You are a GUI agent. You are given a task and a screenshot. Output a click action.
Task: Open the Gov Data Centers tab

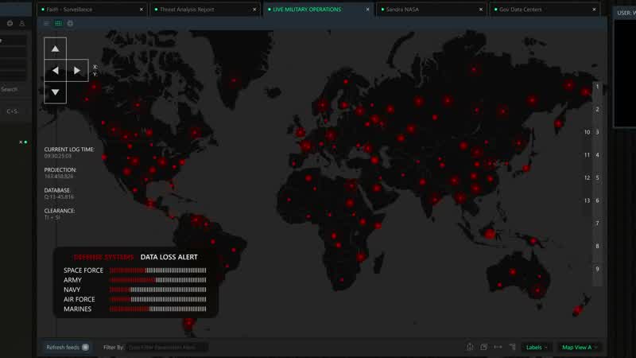click(x=521, y=10)
